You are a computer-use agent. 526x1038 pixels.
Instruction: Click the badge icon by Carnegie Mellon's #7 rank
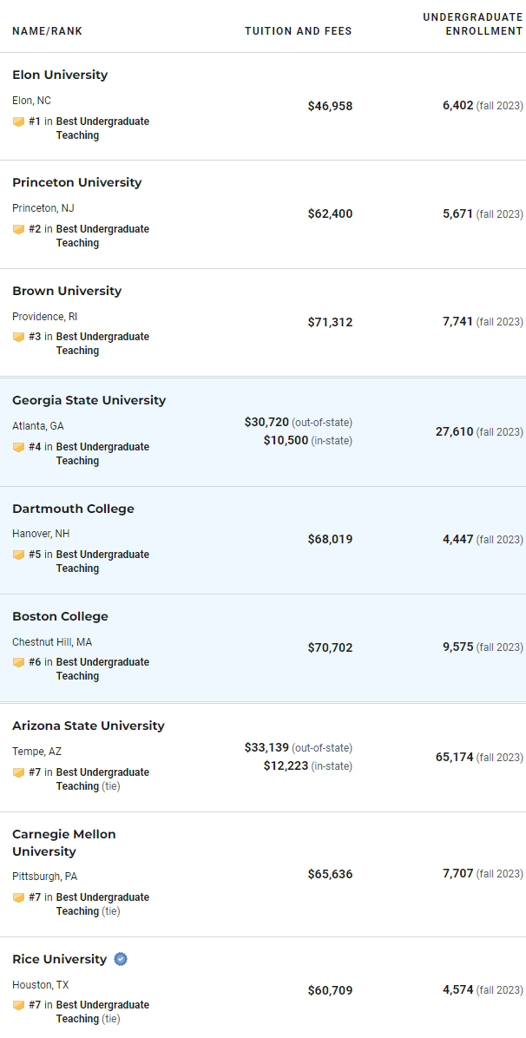click(18, 897)
